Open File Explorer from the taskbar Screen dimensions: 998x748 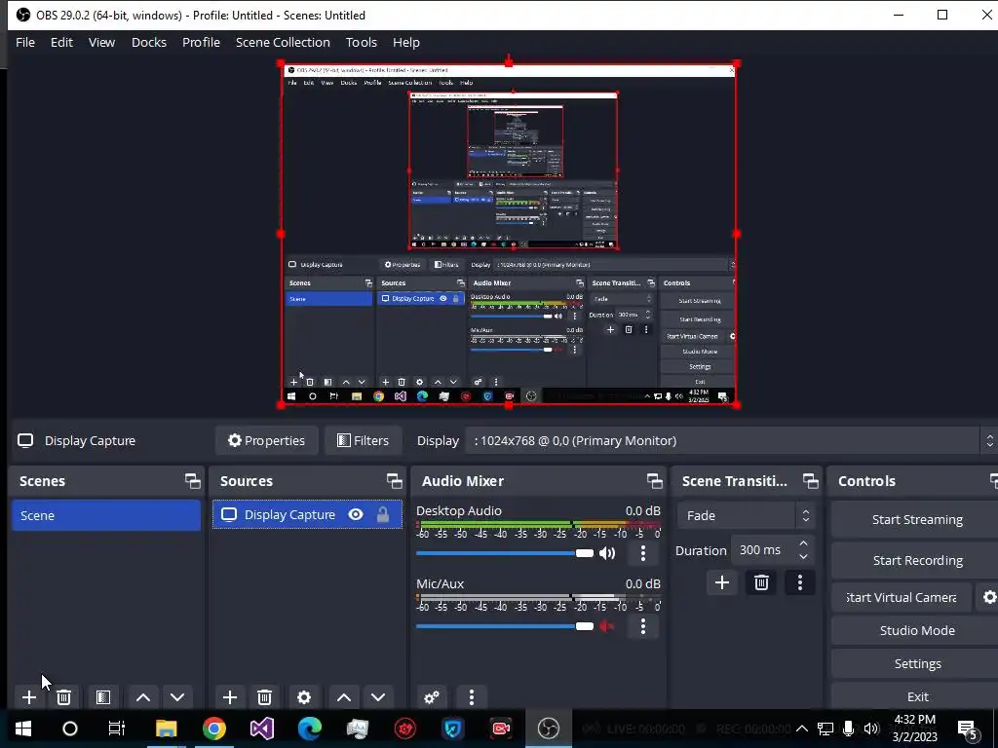(x=166, y=729)
